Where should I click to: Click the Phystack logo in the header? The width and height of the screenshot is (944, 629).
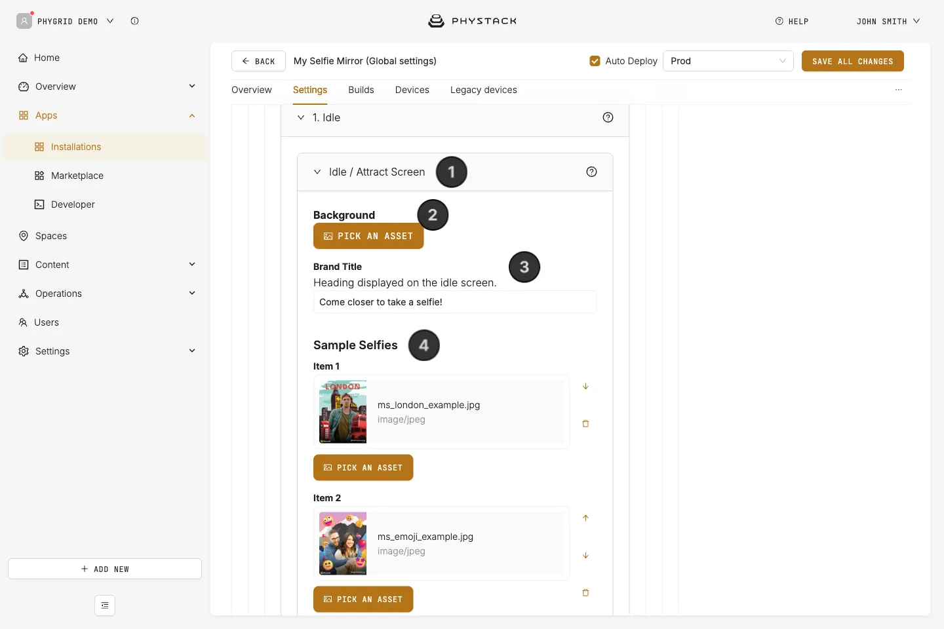coord(472,21)
